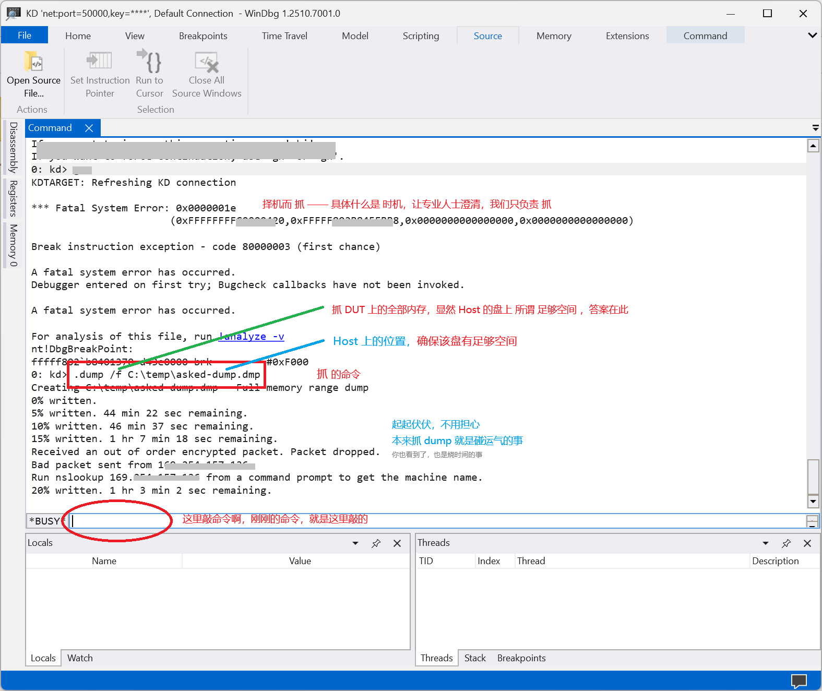
Task: Open the Command ribbon tab
Action: pos(705,35)
